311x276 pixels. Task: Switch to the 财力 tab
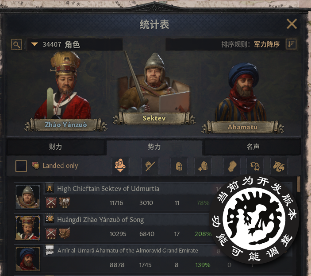tap(56, 147)
